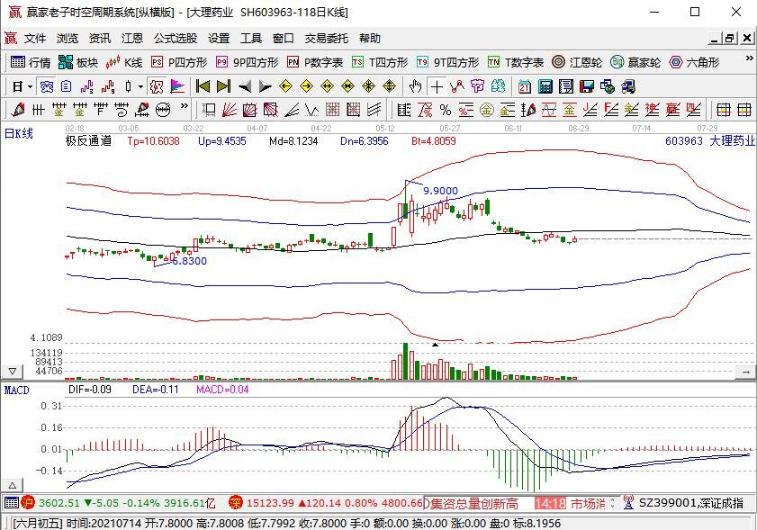Open the 日 period dropdown arrow

pyautogui.click(x=30, y=87)
